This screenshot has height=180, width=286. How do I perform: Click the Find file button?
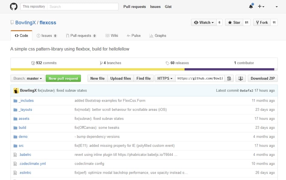[144, 78]
